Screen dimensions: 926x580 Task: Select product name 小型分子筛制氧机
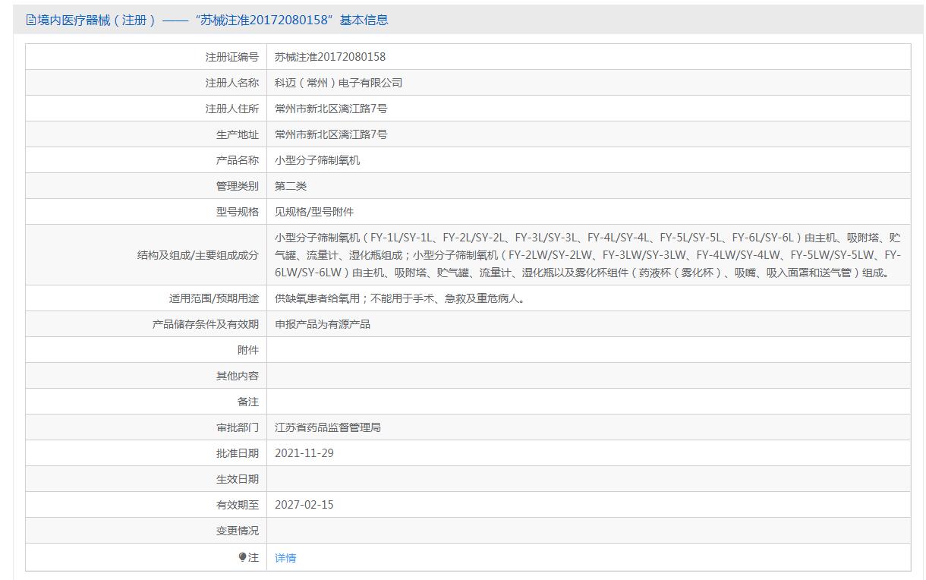pyautogui.click(x=317, y=160)
